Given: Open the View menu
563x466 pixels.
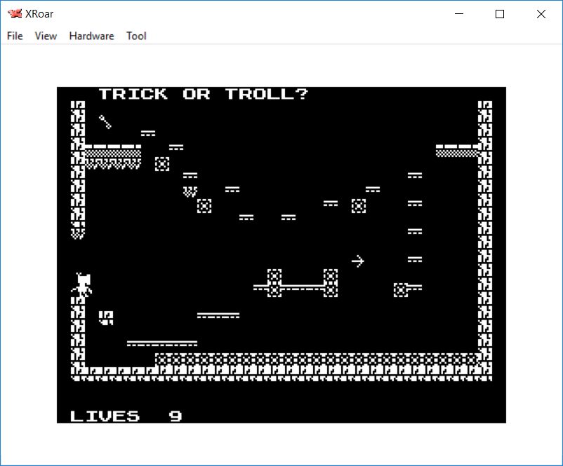Looking at the screenshot, I should pyautogui.click(x=46, y=36).
